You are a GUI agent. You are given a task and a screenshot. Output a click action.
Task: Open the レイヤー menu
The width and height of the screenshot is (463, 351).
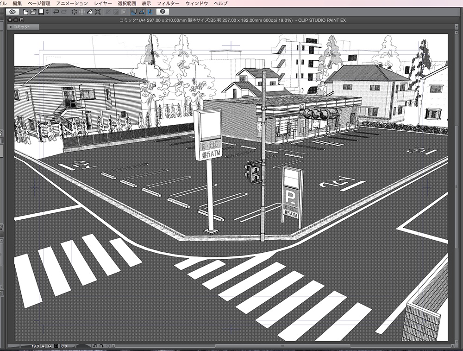pos(103,3)
